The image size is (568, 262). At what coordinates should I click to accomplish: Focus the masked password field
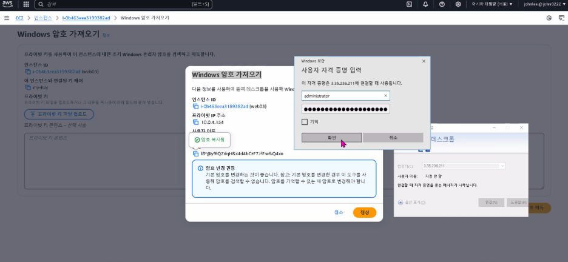[x=345, y=109]
